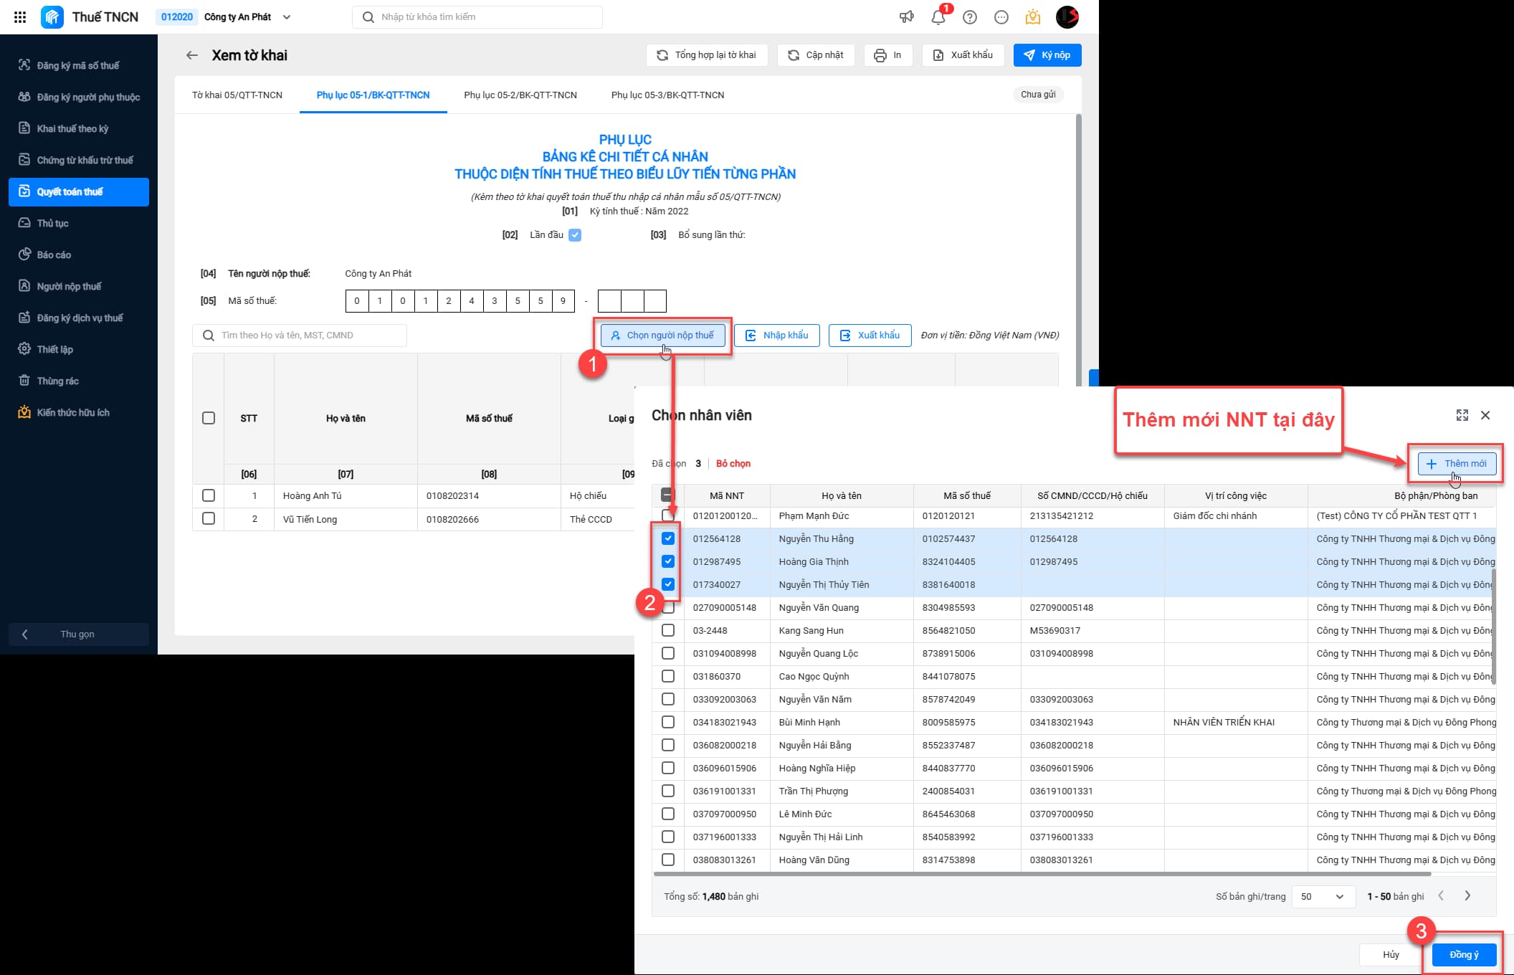The width and height of the screenshot is (1514, 975).
Task: Go back with the arrow beside Xem tờ khai
Action: point(191,55)
